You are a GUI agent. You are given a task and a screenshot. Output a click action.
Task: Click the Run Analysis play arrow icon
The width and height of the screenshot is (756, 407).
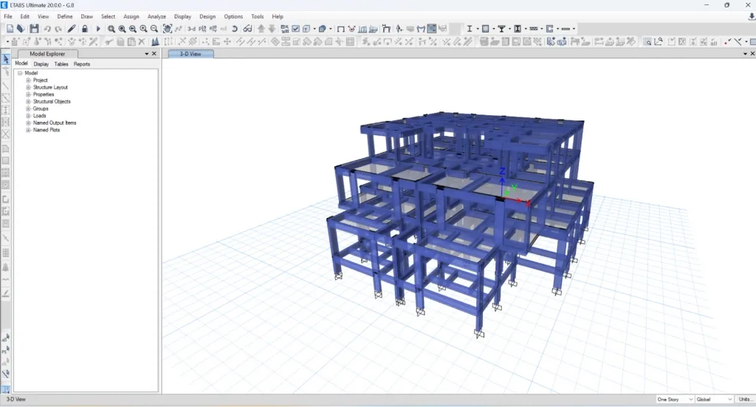coord(98,29)
